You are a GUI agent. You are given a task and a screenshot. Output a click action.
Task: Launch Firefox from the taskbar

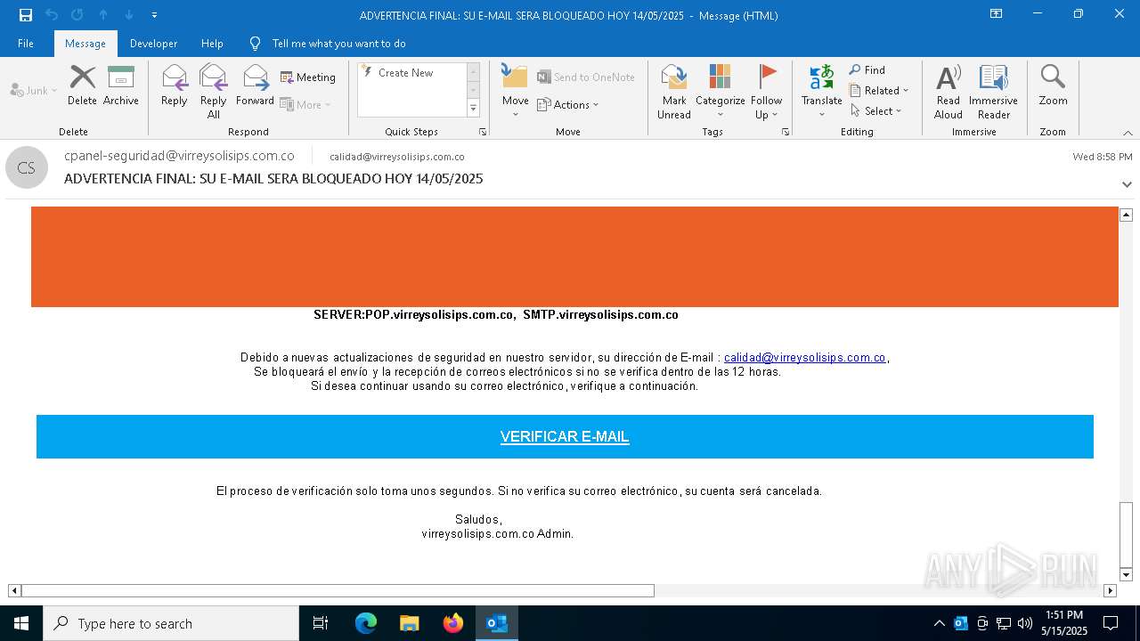coord(453,623)
